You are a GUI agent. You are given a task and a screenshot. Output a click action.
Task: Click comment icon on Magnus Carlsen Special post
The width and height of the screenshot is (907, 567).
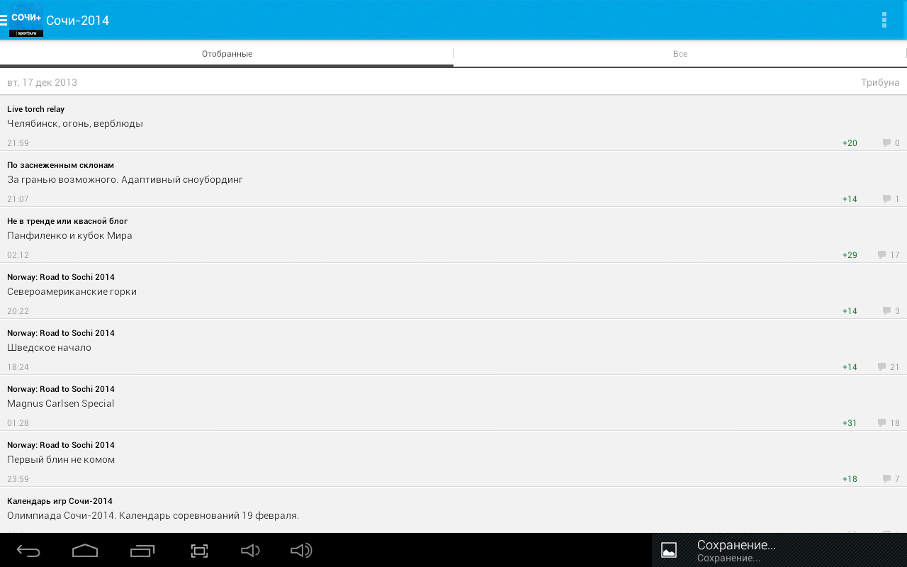tap(881, 422)
